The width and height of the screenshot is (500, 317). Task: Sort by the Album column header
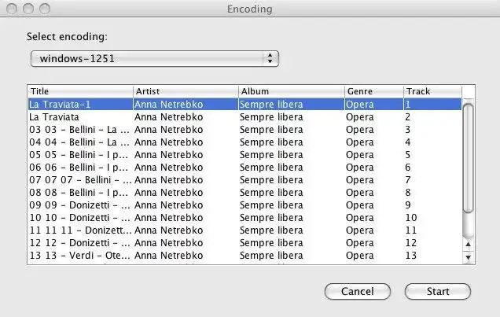tap(290, 91)
